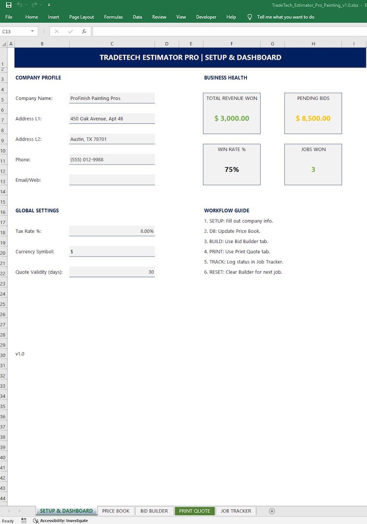This screenshot has height=524, width=367.
Task: Switch to the JOB TRACKER sheet tab
Action: point(236,511)
